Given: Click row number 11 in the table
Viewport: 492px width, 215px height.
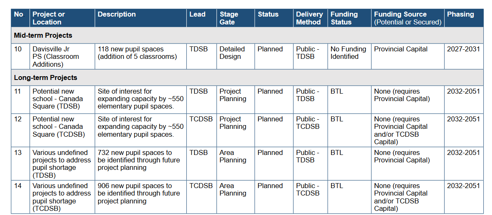Looking at the screenshot, I should pyautogui.click(x=18, y=91).
